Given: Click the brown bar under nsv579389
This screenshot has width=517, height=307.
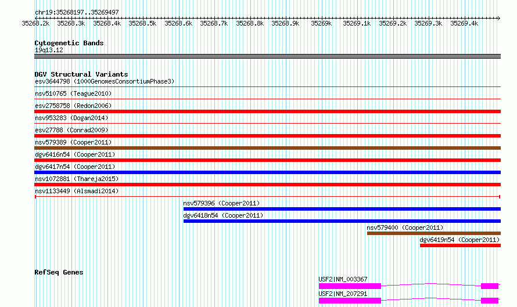Looking at the screenshot, I should [267, 148].
